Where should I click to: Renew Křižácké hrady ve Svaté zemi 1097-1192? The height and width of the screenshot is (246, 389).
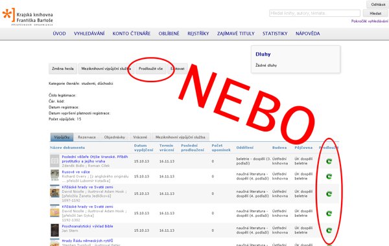point(329,194)
